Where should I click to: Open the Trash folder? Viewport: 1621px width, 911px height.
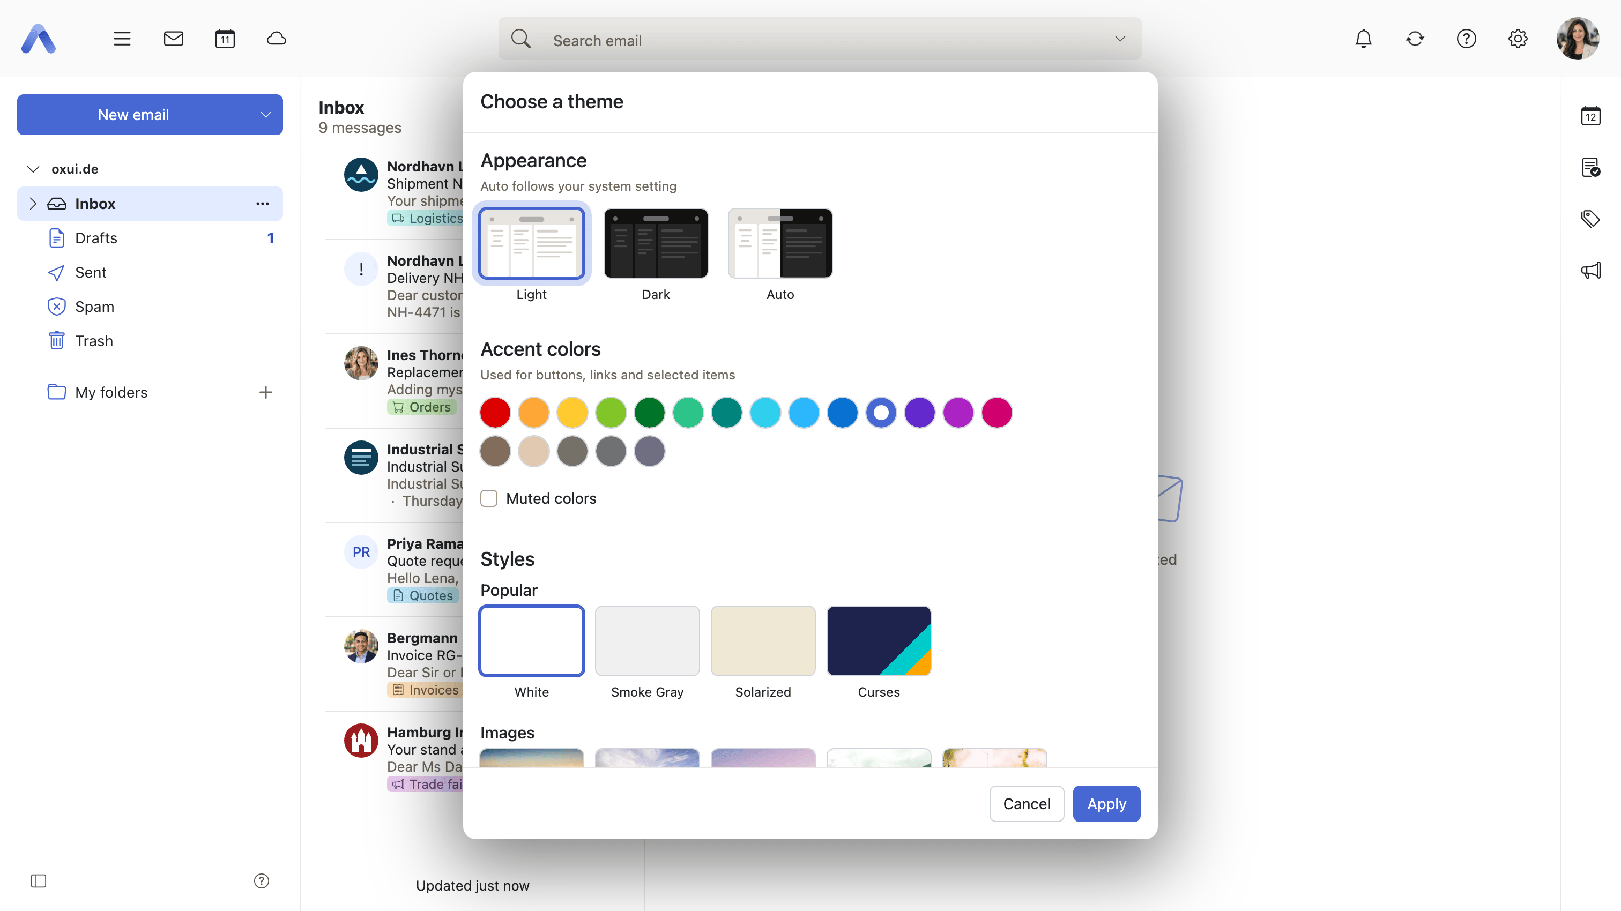tap(150, 341)
